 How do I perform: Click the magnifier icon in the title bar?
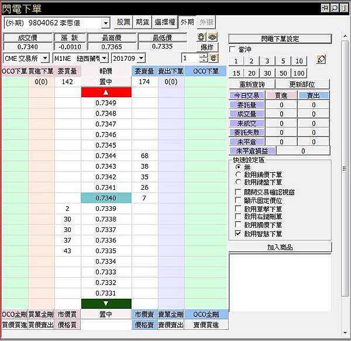(x=335, y=8)
